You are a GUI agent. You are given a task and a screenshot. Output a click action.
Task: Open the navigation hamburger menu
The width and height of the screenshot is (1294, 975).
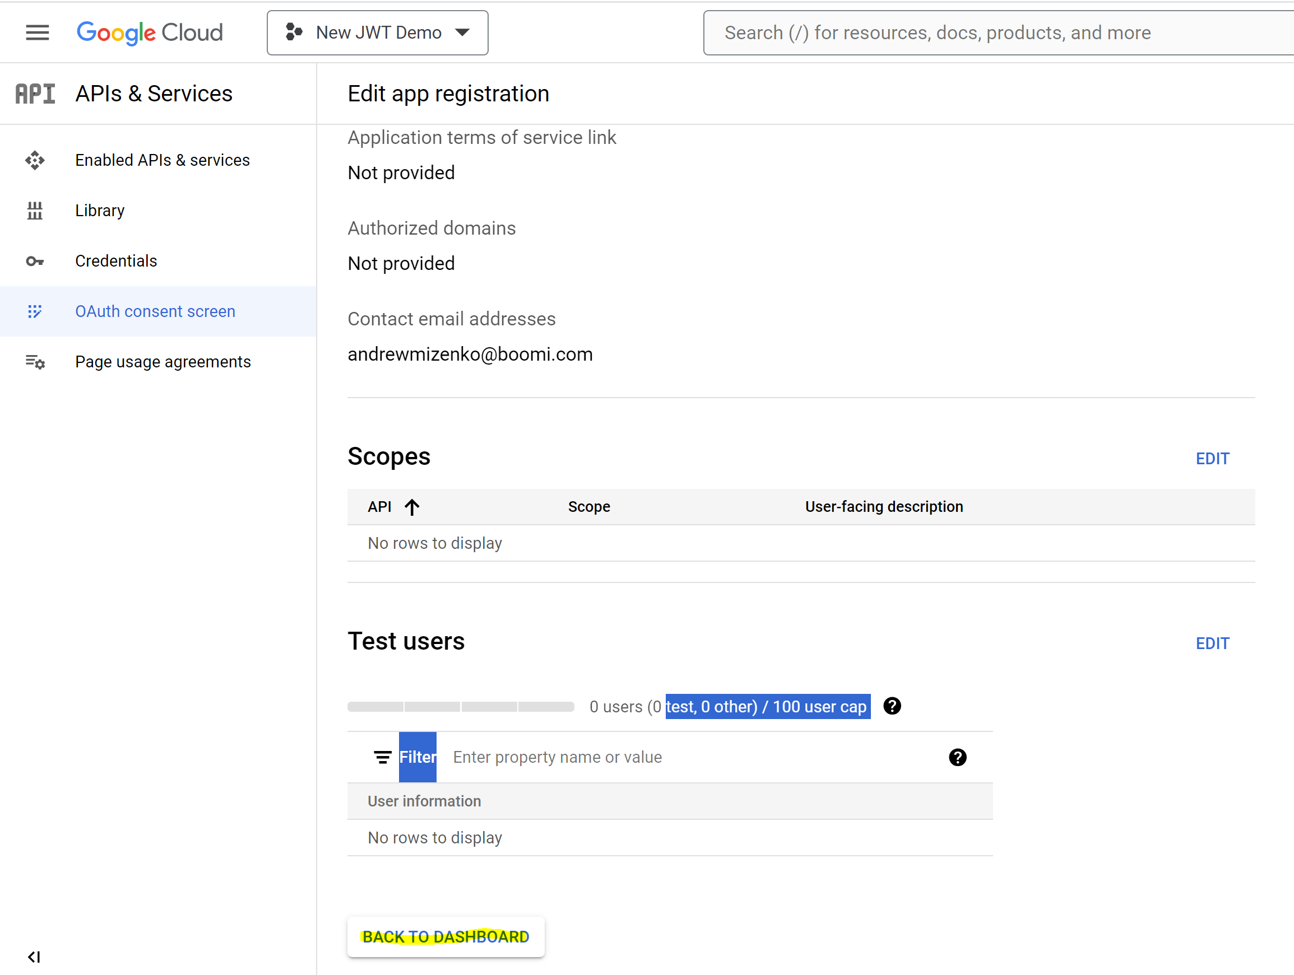point(37,32)
